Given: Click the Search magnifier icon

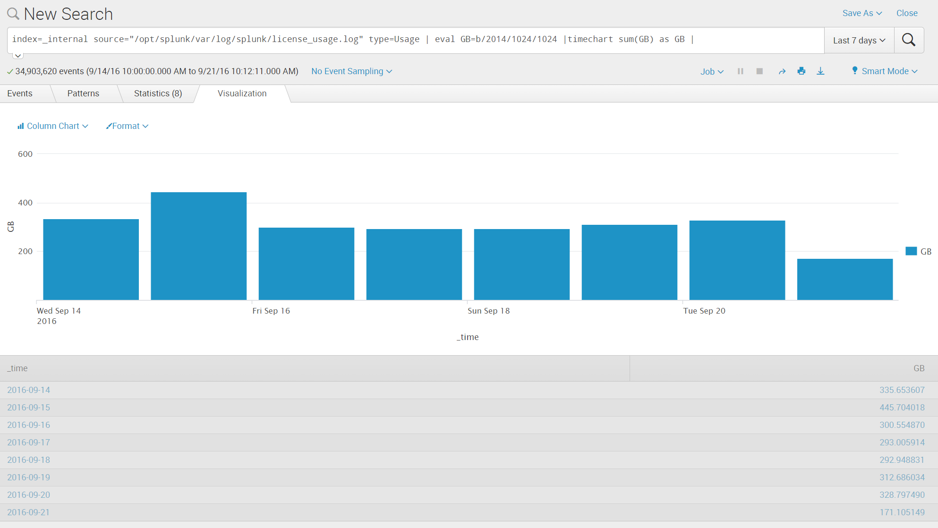Looking at the screenshot, I should (x=909, y=39).
